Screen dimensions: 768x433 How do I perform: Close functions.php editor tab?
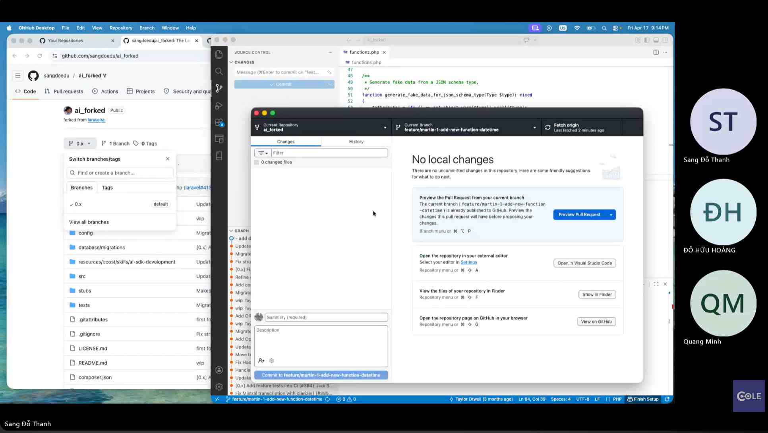coord(384,52)
